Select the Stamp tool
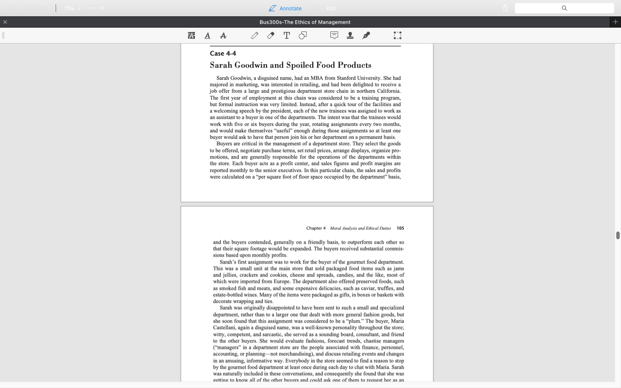621x388 pixels. (x=350, y=35)
